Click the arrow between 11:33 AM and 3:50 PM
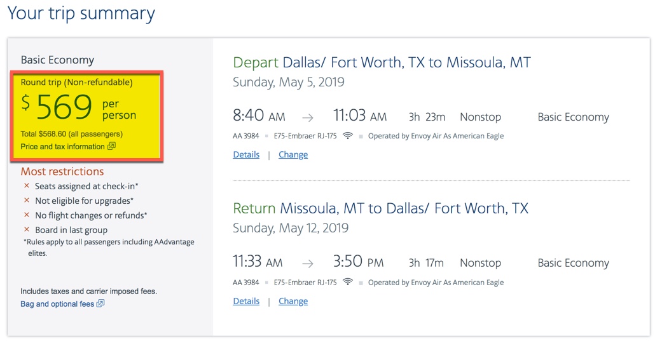The width and height of the screenshot is (655, 341). point(308,264)
